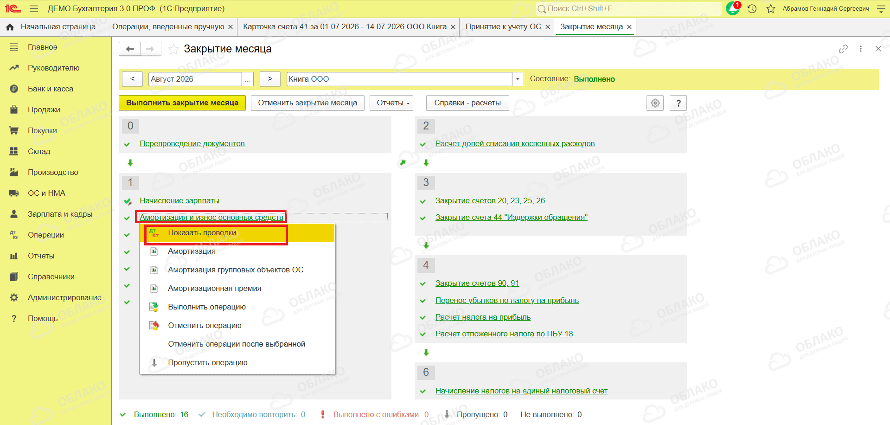This screenshot has height=425, width=890.
Task: Open Начисление зарплаты link
Action: [x=179, y=201]
